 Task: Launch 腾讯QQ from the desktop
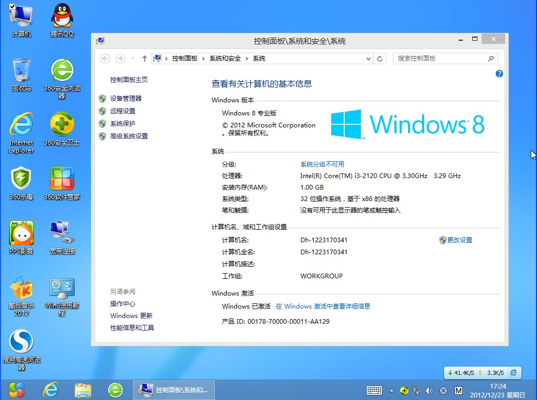coord(62,20)
